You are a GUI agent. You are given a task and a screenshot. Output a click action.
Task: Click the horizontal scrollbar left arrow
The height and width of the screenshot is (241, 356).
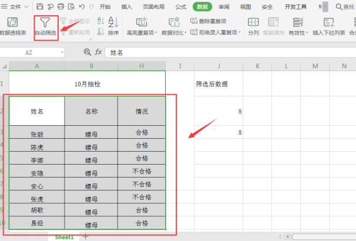tap(288, 237)
